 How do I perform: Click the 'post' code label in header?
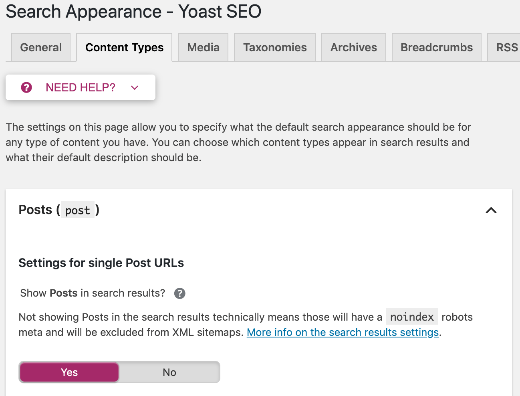(78, 210)
